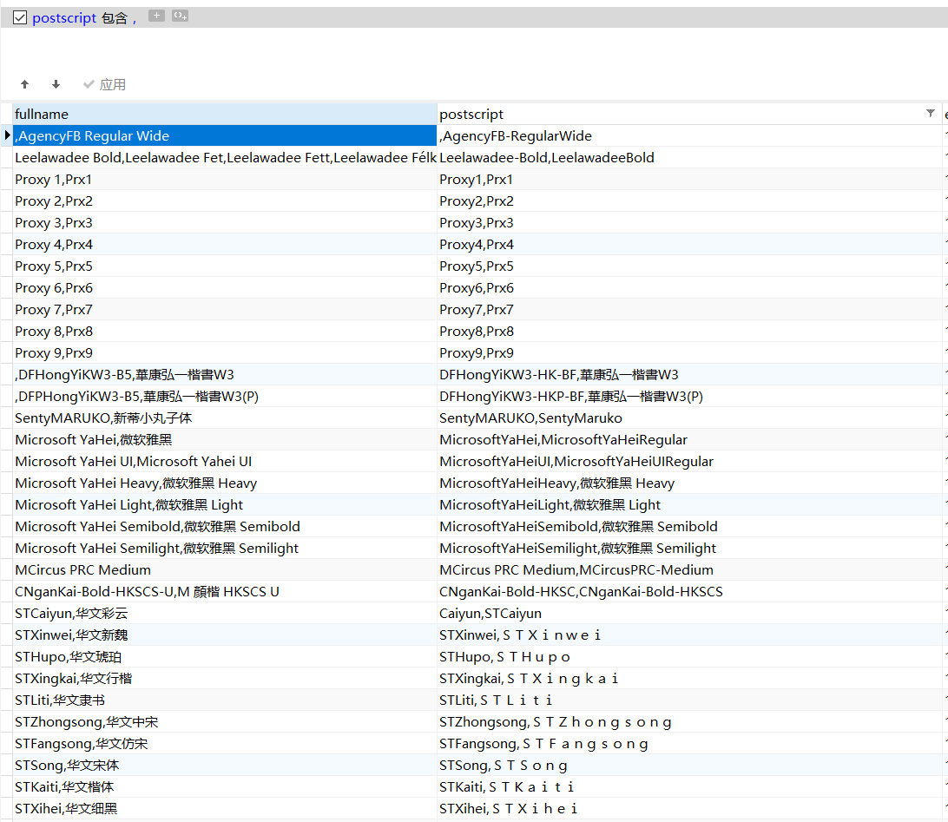
Task: Select the 'STZhongsong, S T Z h o n g s o n g' cell
Action: 689,723
